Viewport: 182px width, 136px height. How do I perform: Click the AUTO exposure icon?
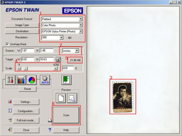coord(45,80)
